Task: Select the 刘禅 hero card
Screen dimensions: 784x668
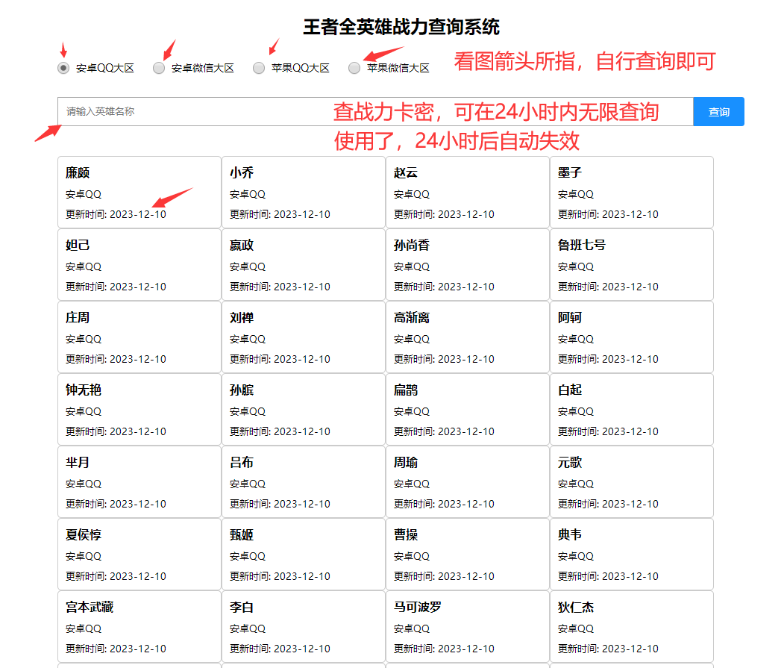Action: [304, 337]
